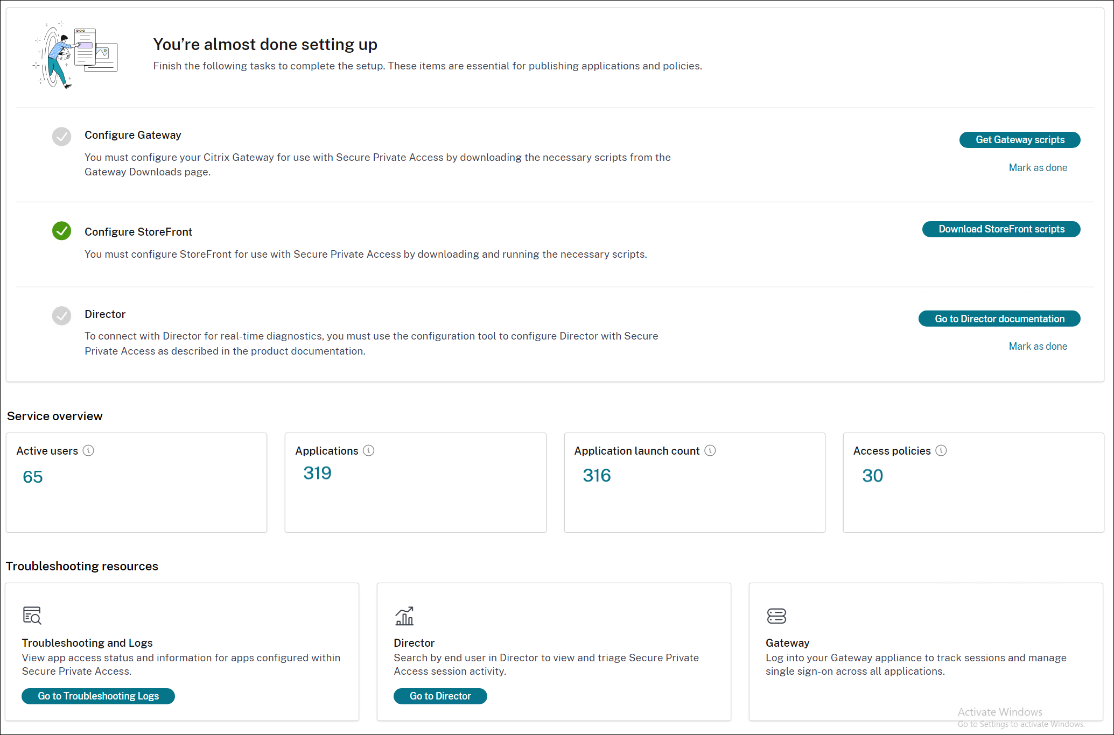1114x735 pixels.
Task: Click the Applications count 319
Action: click(x=317, y=473)
